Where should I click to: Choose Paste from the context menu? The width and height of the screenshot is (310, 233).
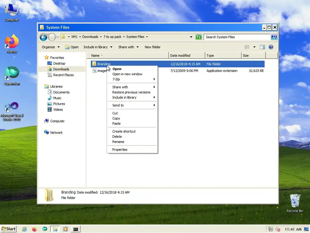click(x=132, y=124)
